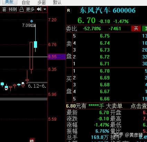Screen dimensions: 147x142
Task: Select the 涨幅 value -1.47%
Action: [101, 125]
